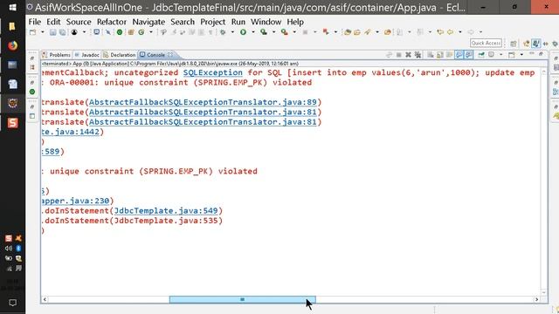Screen dimensions: 559x314
Task: Open the JdbcTemplate.java:549 stack link
Action: coord(166,211)
